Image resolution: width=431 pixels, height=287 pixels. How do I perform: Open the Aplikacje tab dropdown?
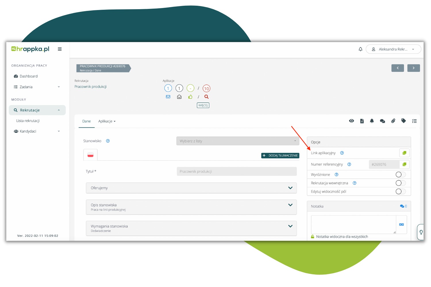[x=107, y=121]
